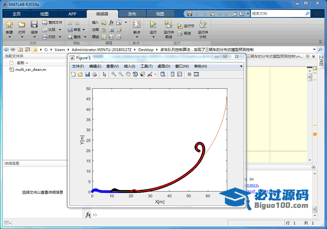This screenshot has width=327, height=229.
Task: Click the New Figure icon in Figure toolbar
Action: pos(73,74)
